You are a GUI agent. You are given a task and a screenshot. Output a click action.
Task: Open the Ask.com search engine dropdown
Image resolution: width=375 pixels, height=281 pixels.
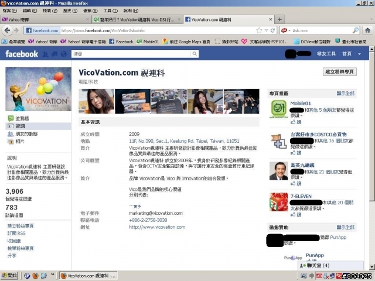289,30
